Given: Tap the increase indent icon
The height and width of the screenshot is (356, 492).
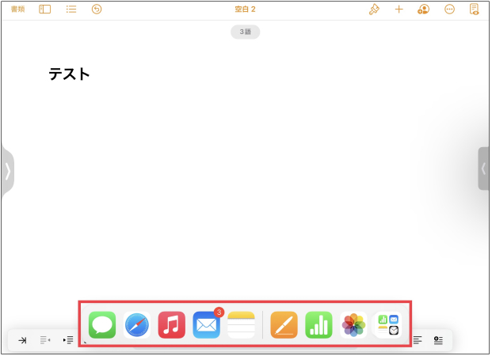Looking at the screenshot, I should point(68,340).
